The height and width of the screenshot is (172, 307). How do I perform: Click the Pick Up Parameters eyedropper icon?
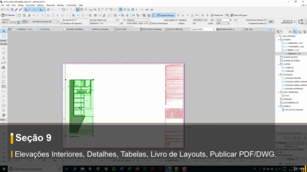point(16,10)
